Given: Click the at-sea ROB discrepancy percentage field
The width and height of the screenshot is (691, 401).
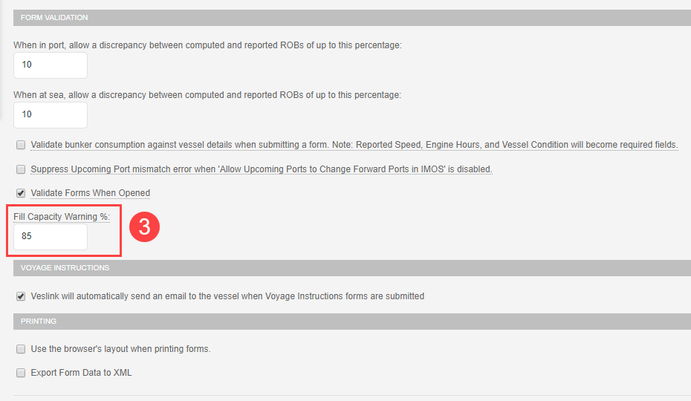Looking at the screenshot, I should [50, 115].
